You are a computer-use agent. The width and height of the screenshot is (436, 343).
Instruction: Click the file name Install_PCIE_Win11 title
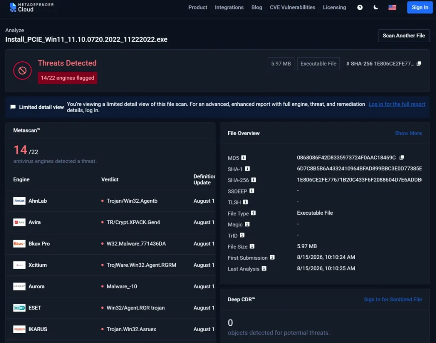point(86,40)
